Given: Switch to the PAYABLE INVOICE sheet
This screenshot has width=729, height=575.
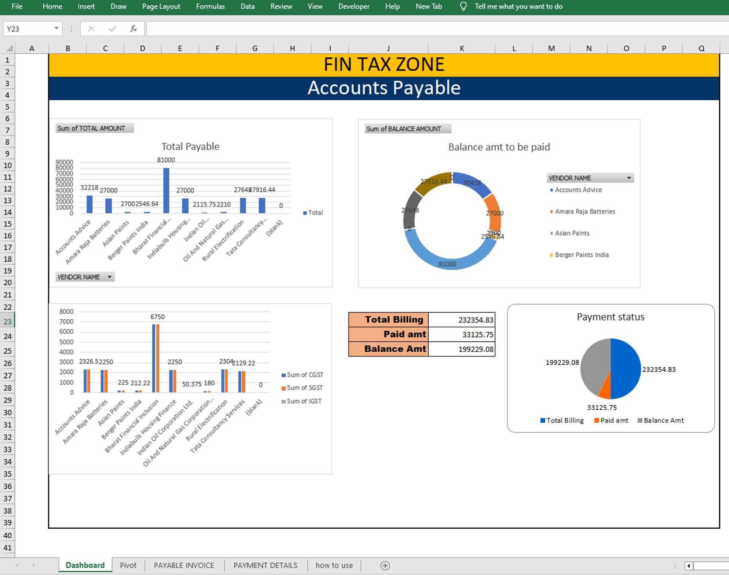Looking at the screenshot, I should coord(184,566).
